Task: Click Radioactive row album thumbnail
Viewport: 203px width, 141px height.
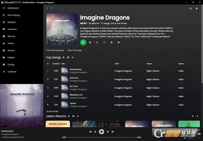Action: tap(65, 71)
